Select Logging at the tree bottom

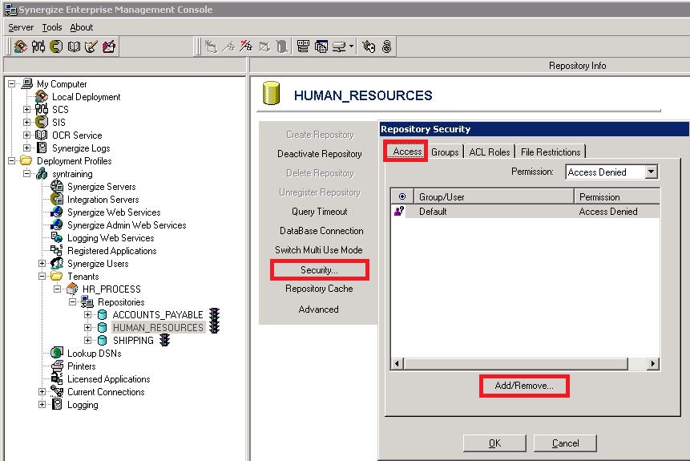click(x=83, y=404)
